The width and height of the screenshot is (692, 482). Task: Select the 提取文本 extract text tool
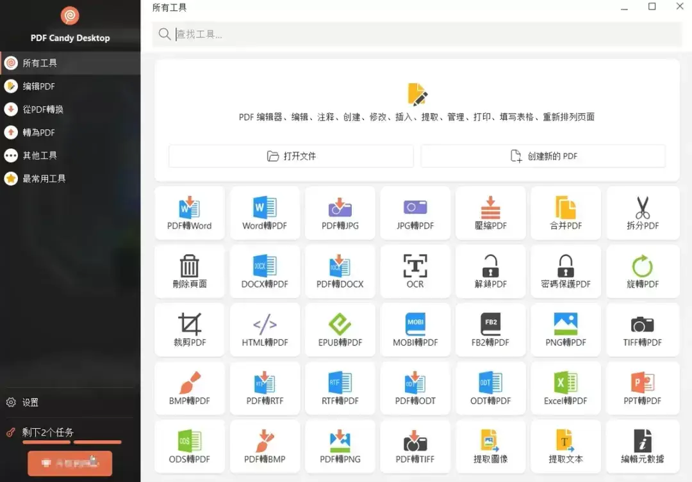[566, 446]
